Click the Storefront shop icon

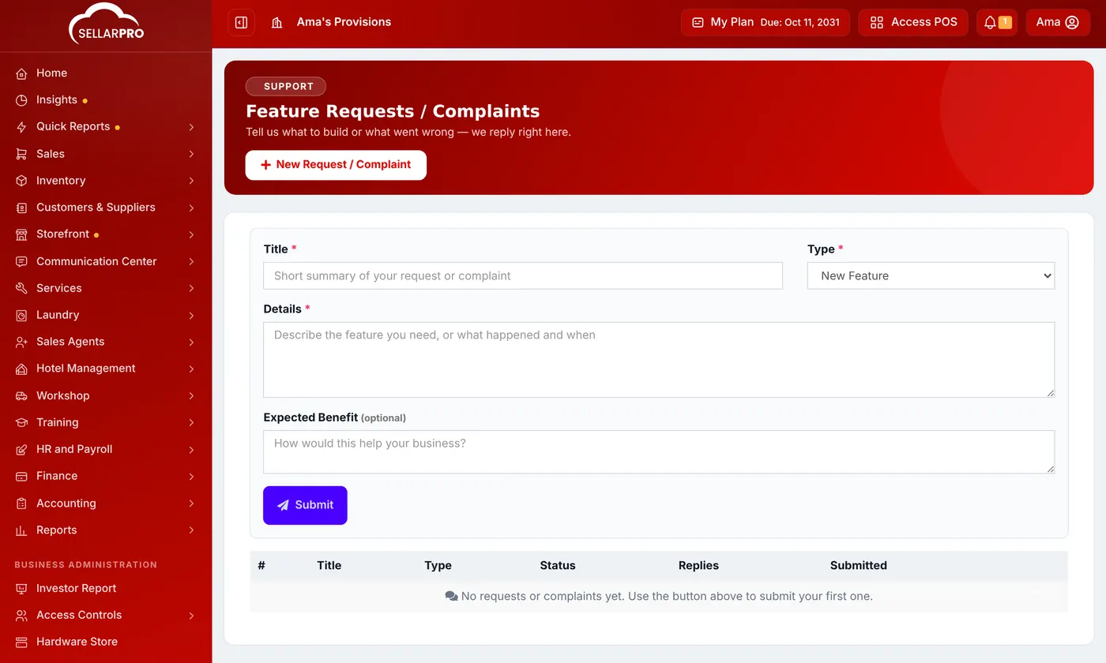[x=21, y=234]
